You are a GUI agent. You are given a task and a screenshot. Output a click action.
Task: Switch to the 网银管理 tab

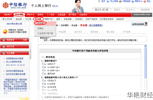pos(145,10)
